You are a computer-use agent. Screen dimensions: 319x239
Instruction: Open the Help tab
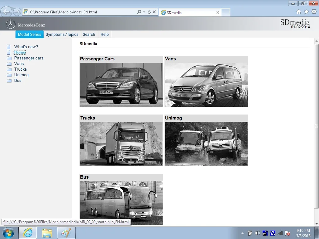(105, 34)
